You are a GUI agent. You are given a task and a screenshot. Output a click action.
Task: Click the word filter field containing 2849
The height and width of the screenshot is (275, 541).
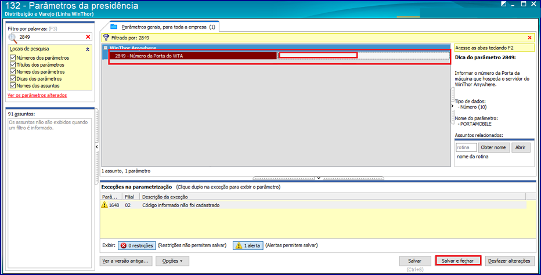tap(51, 37)
